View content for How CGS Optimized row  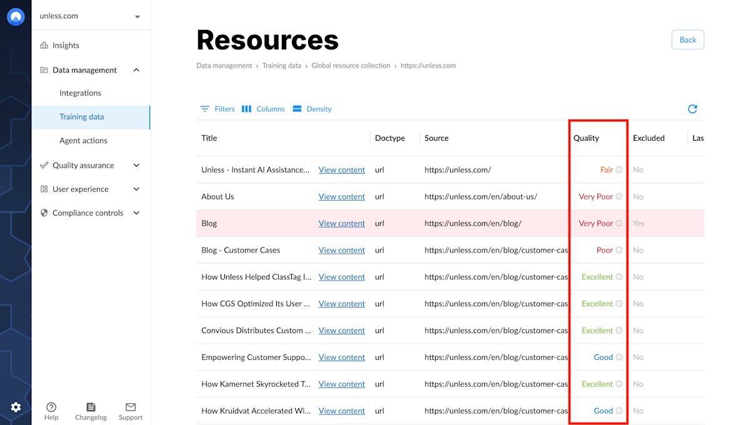[342, 304]
